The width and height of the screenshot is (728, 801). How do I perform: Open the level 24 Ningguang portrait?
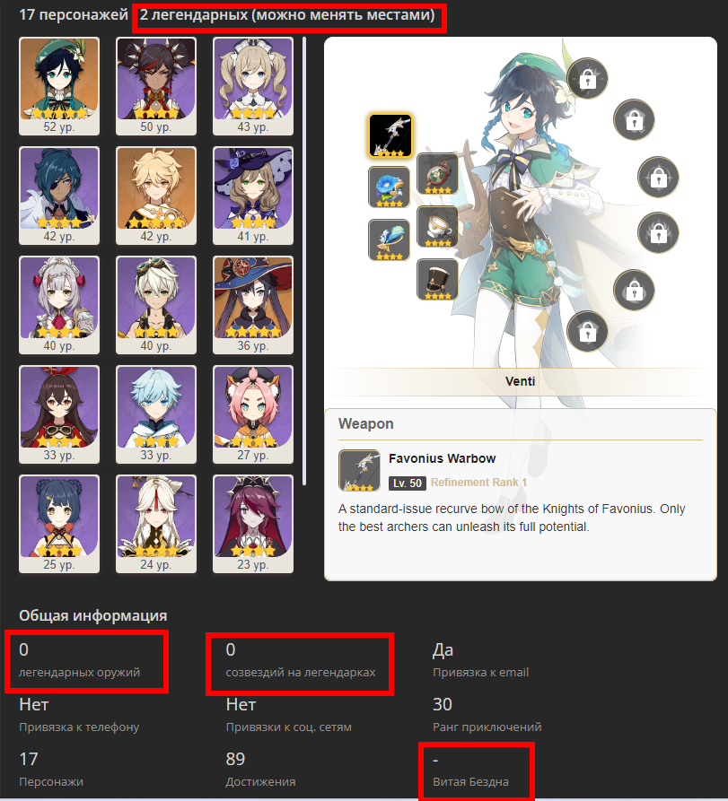pos(156,524)
